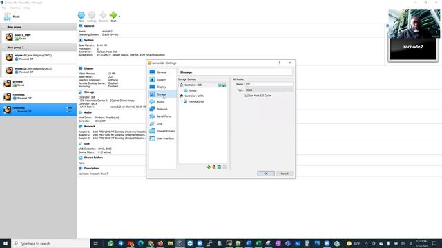This screenshot has width=442, height=248.
Task: Open the Network settings category
Action: (162, 109)
